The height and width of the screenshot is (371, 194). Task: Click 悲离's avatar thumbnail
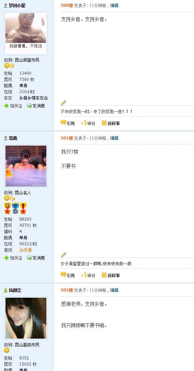pyautogui.click(x=26, y=166)
